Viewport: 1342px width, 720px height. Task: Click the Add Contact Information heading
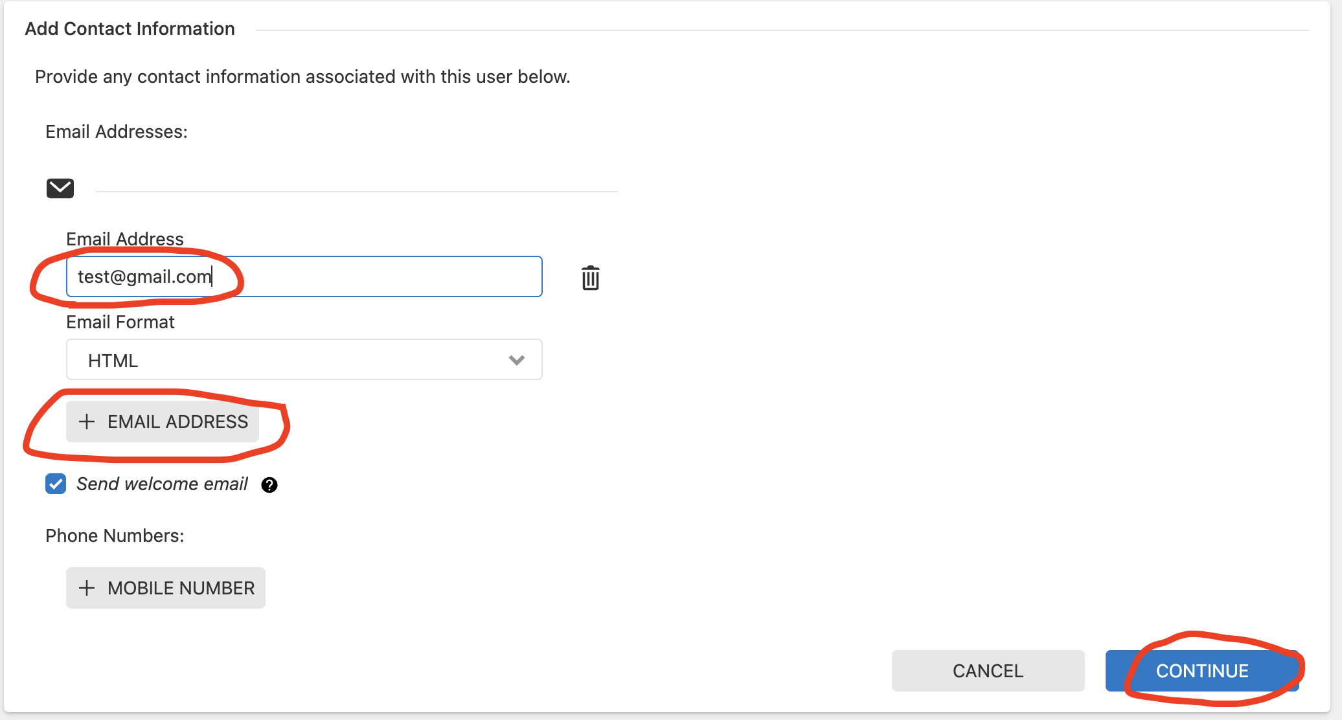[x=130, y=29]
